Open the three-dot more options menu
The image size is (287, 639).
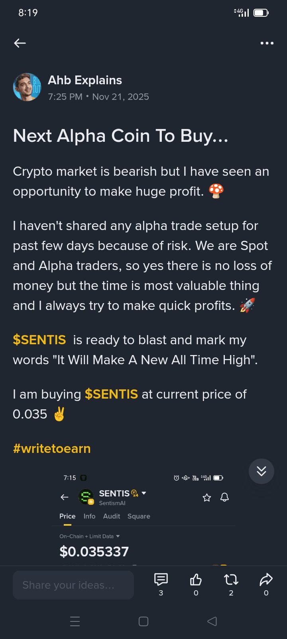click(267, 43)
